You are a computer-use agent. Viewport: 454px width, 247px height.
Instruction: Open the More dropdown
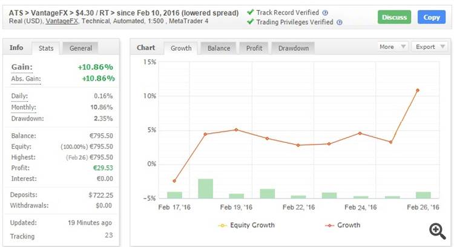[x=390, y=47]
